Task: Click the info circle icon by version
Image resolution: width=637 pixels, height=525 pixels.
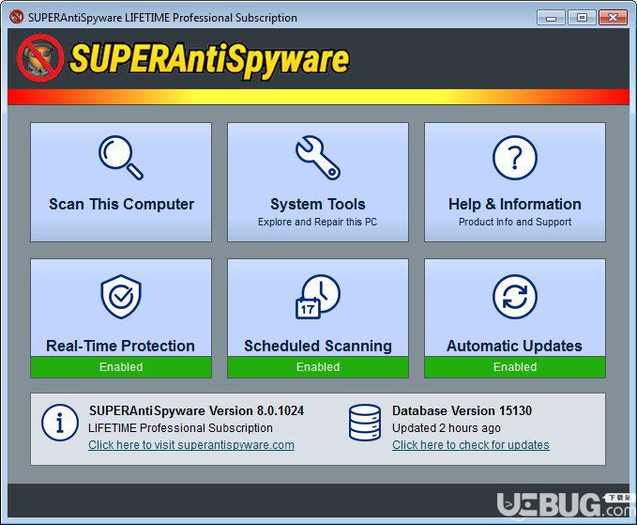Action: click(x=60, y=423)
